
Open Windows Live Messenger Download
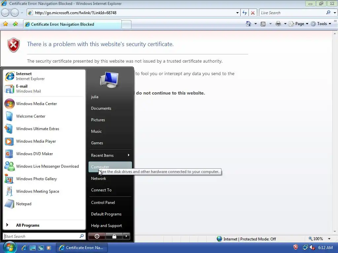44,166
